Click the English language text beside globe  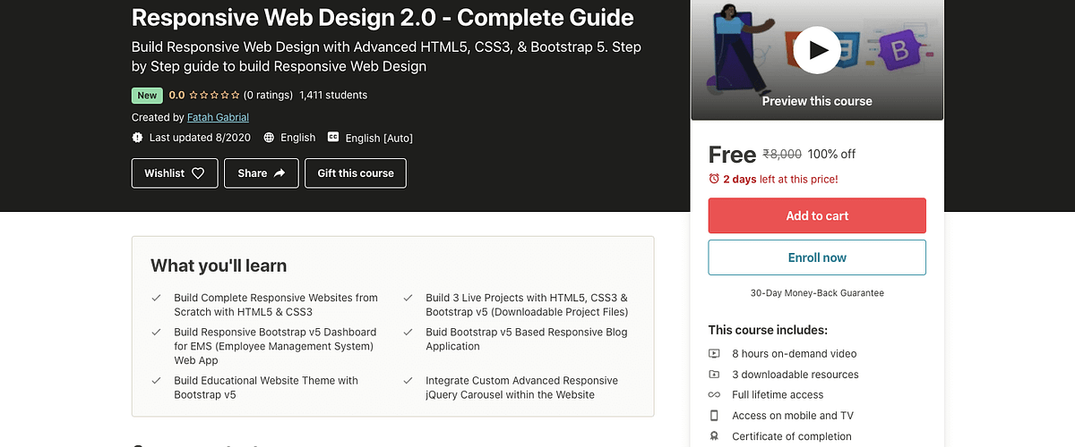(x=297, y=138)
